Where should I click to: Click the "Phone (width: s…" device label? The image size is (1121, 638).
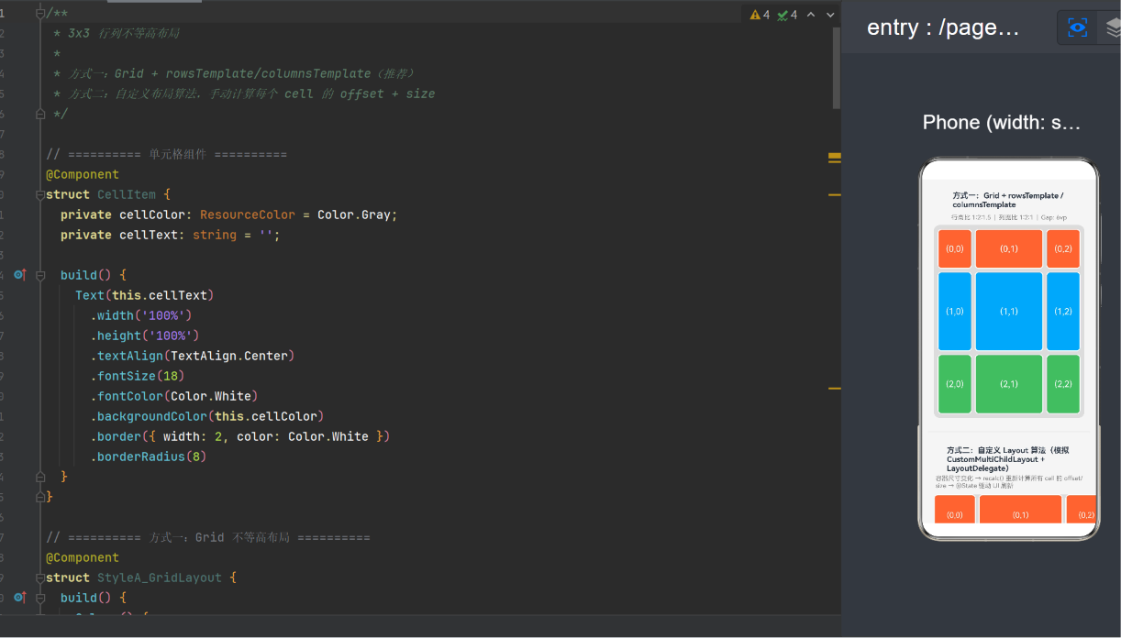coord(1002,123)
